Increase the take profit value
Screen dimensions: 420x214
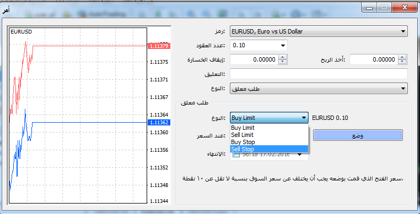pyautogui.click(x=402, y=57)
